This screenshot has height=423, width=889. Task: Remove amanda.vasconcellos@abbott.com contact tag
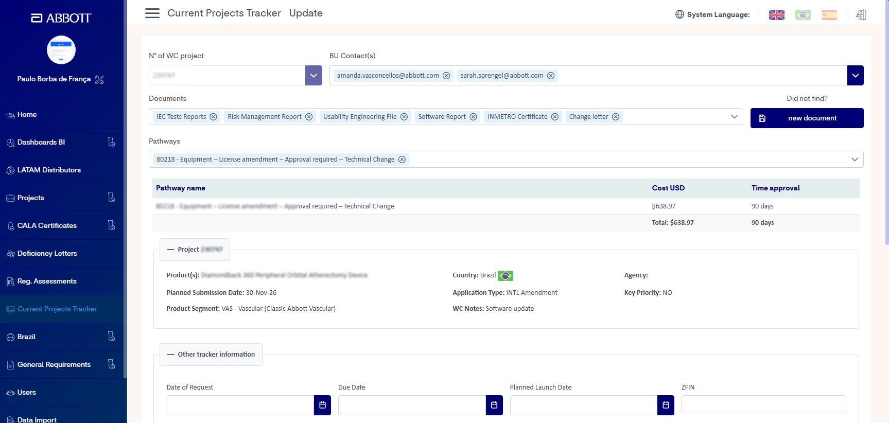click(446, 76)
